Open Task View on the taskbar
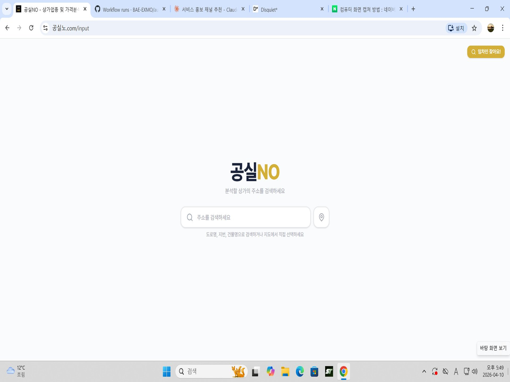510x382 pixels. [x=255, y=372]
